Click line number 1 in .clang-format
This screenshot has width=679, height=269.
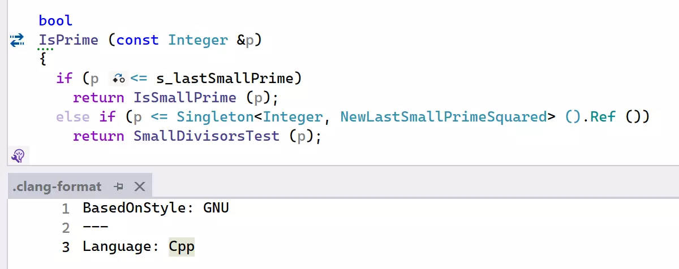66,209
